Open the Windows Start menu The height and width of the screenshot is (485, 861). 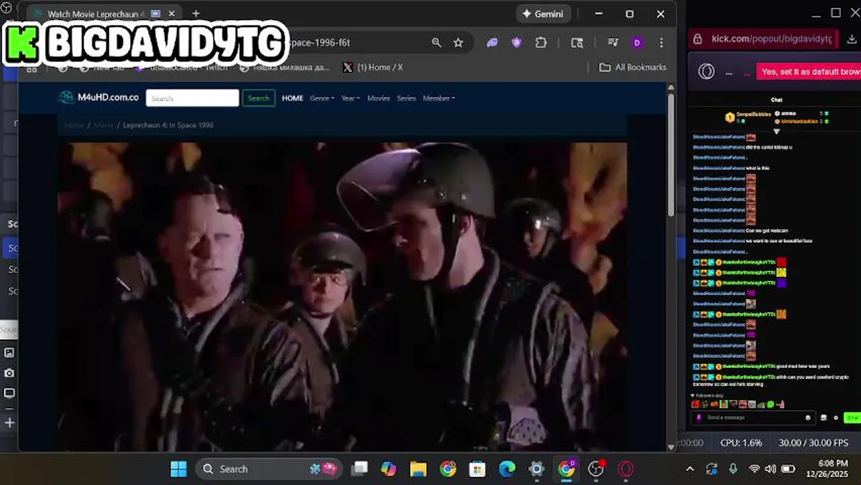pyautogui.click(x=179, y=469)
